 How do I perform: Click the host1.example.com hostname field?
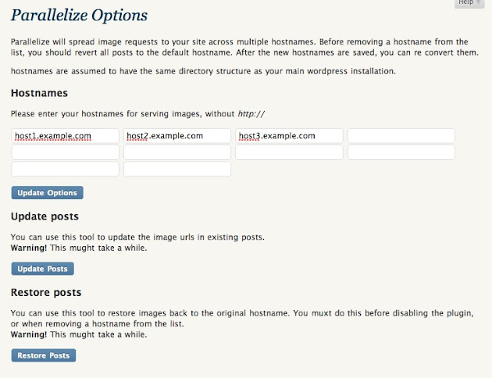click(x=66, y=136)
